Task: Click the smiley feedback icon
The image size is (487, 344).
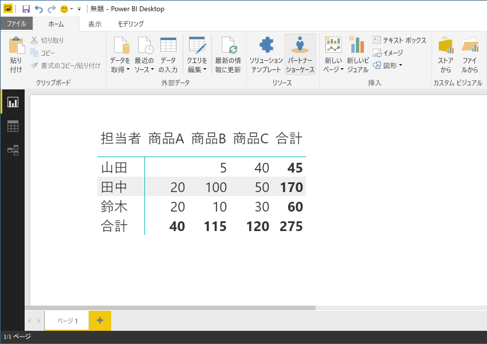Action: pyautogui.click(x=64, y=9)
